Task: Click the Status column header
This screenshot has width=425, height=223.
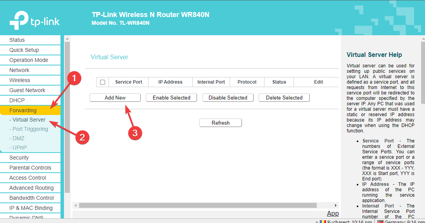Action: point(279,82)
